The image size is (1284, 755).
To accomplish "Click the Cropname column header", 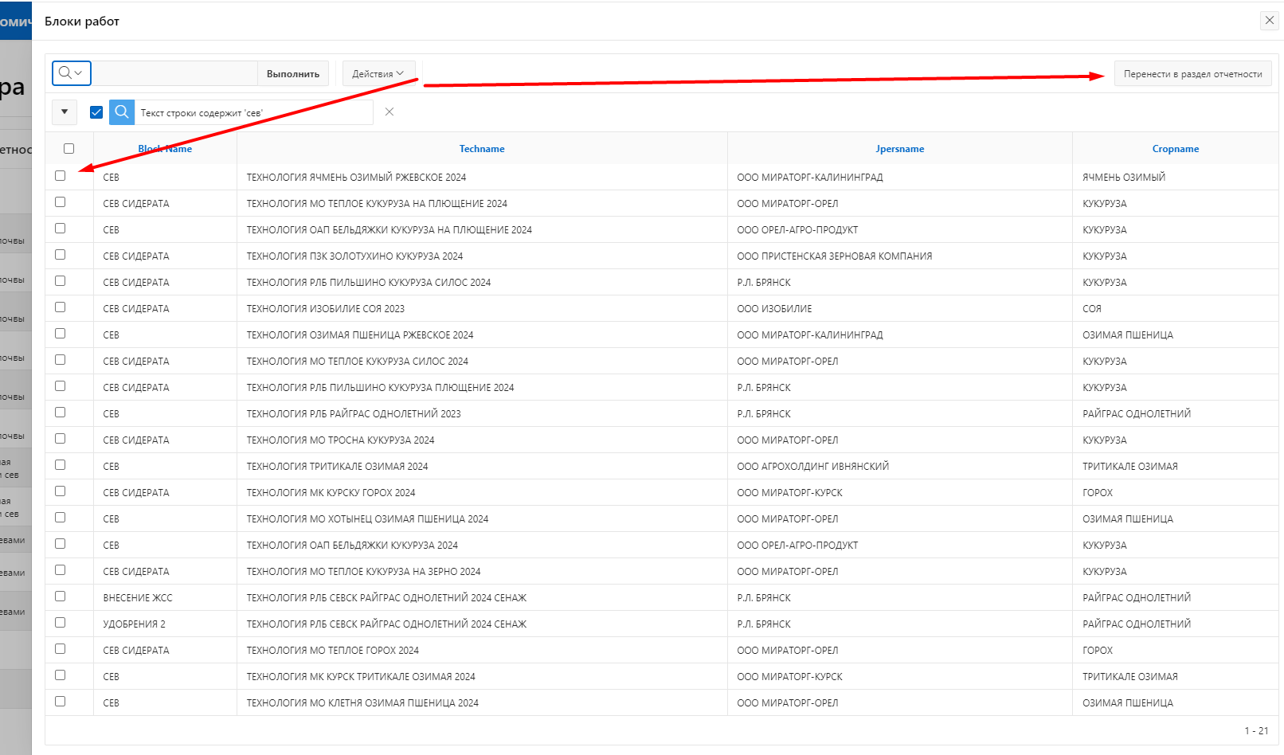I will pyautogui.click(x=1175, y=149).
